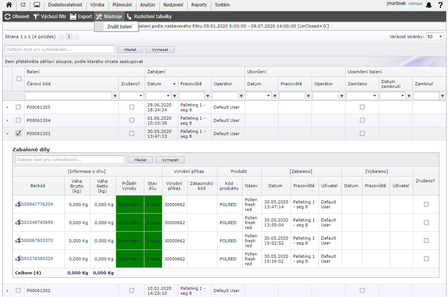Click the home icon in the top menu
The image size is (448, 297).
[9, 5]
